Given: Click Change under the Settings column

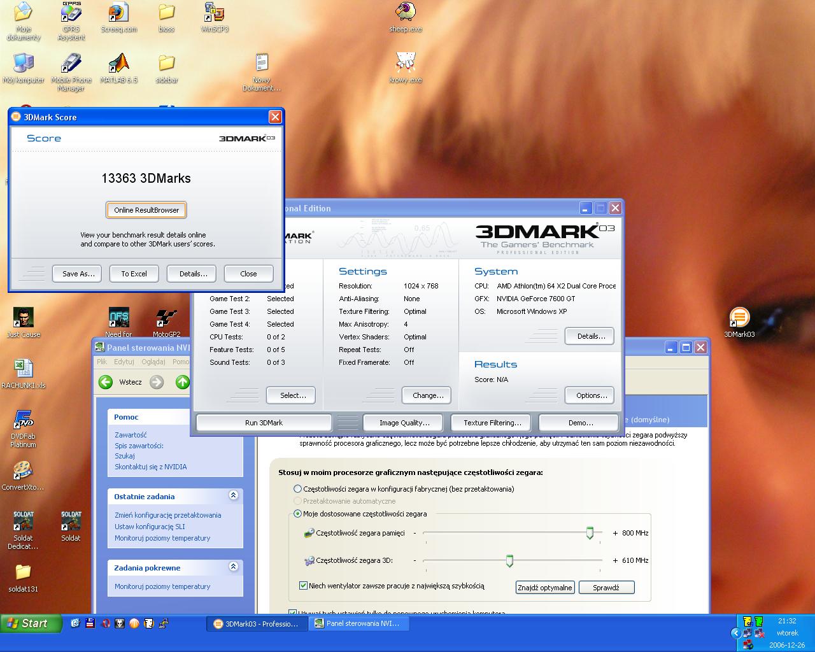Looking at the screenshot, I should click(427, 395).
